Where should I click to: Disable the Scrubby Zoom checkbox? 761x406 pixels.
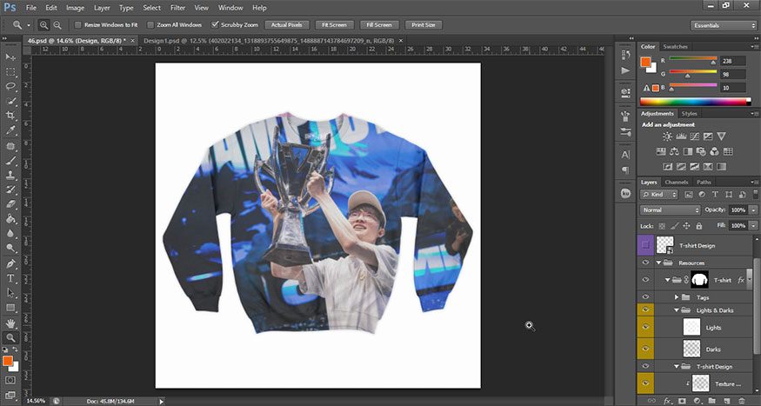(x=215, y=24)
